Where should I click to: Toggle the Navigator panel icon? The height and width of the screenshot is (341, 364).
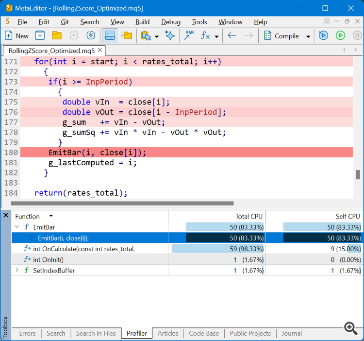(127, 36)
